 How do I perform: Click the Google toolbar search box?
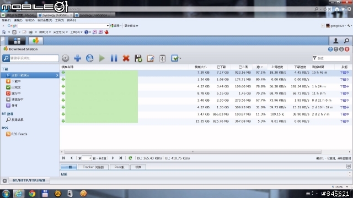(x=63, y=26)
